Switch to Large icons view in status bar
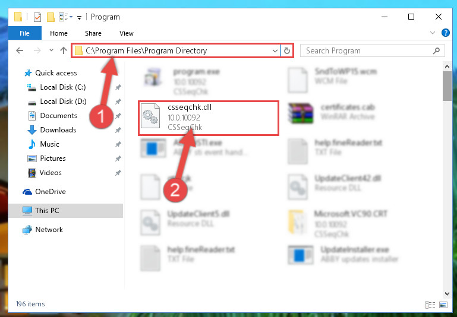The image size is (457, 317). point(443,305)
